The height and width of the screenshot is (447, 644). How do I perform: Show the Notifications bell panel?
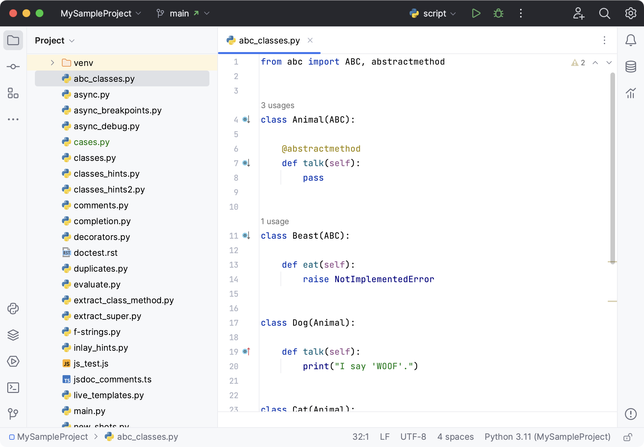point(631,40)
